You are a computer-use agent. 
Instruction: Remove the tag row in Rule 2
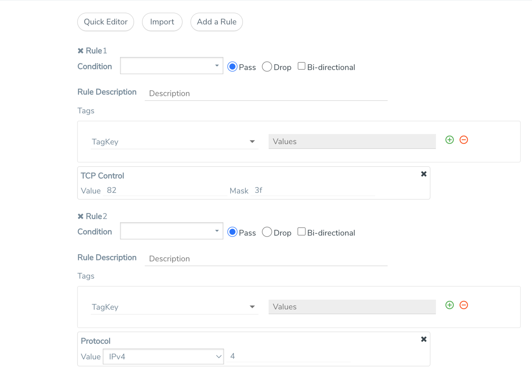464,305
